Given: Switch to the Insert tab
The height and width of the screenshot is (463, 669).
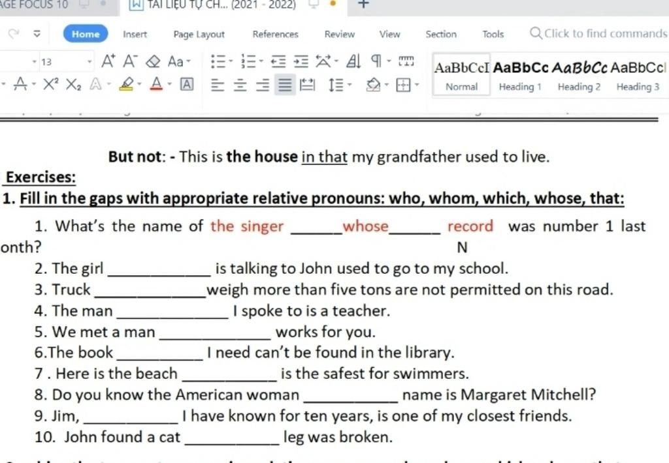Looking at the screenshot, I should tap(135, 34).
